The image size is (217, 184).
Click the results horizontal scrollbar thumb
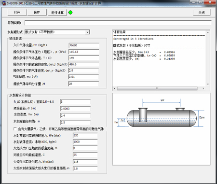tap(157, 88)
